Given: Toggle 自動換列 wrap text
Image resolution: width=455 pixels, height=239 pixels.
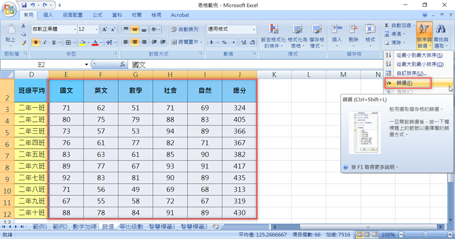Looking at the screenshot, I should pos(185,29).
